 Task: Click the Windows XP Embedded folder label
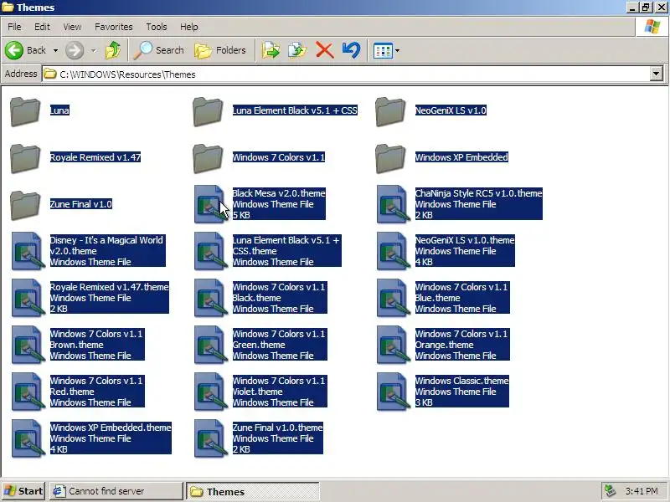pyautogui.click(x=461, y=157)
